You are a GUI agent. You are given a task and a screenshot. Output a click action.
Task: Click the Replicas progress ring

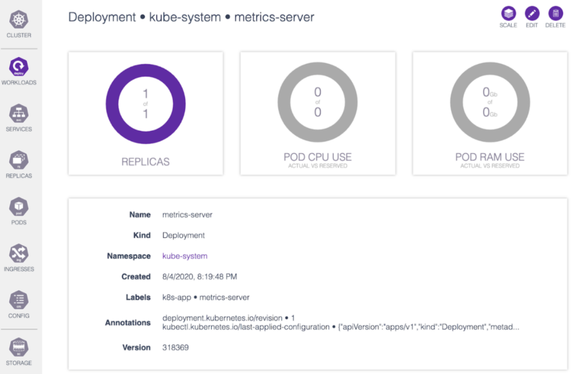click(x=145, y=103)
